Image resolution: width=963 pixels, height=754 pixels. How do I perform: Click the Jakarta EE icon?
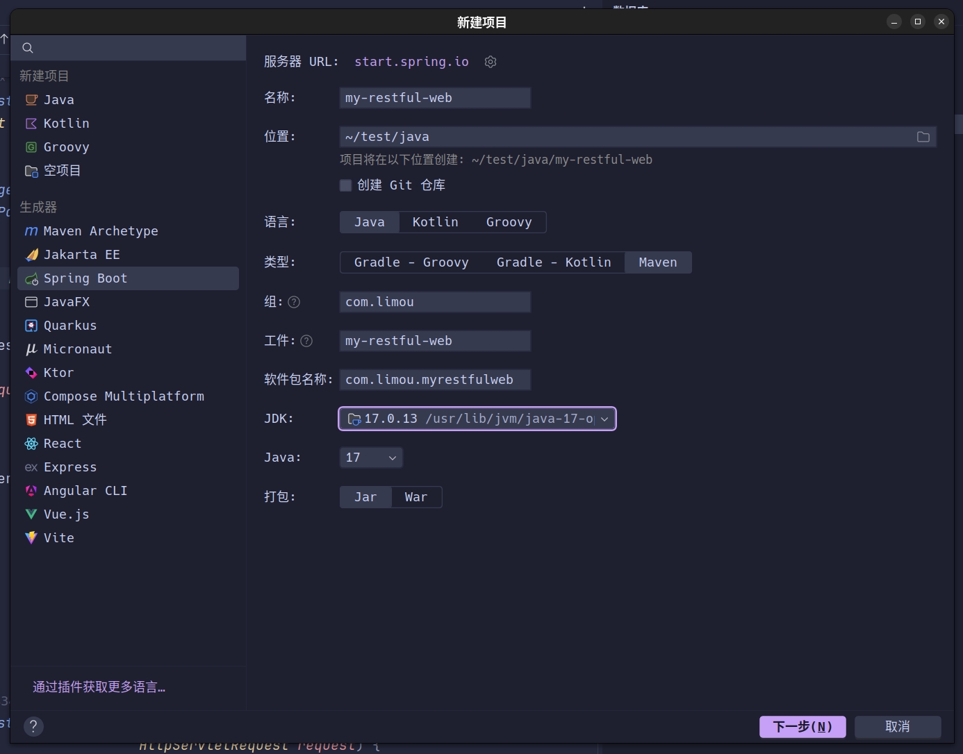click(x=31, y=255)
